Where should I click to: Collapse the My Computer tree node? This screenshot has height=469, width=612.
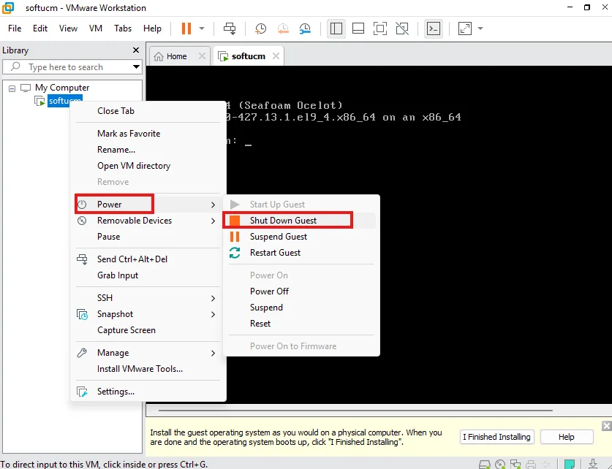click(12, 88)
